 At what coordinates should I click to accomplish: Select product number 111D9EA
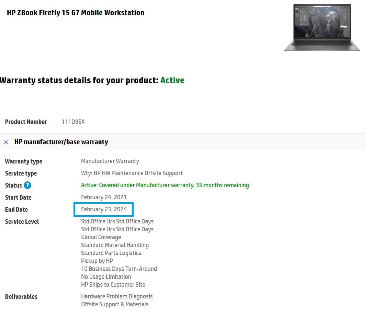(73, 122)
